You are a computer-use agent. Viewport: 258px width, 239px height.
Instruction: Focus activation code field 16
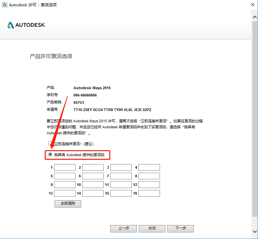(x=149, y=193)
